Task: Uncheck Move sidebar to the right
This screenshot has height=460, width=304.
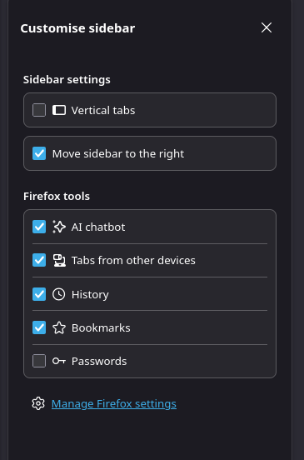Action: coord(39,153)
